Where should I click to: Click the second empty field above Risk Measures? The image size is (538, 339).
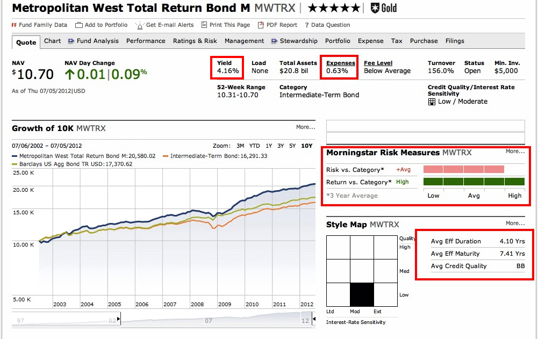pyautogui.click(x=426, y=138)
